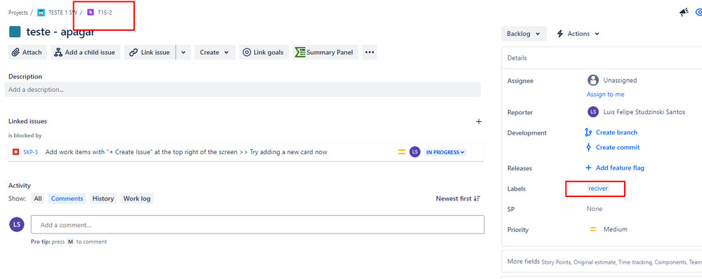Click the plus icon beside Linked issues
Viewport: 702px width, 279px height.
click(x=479, y=121)
